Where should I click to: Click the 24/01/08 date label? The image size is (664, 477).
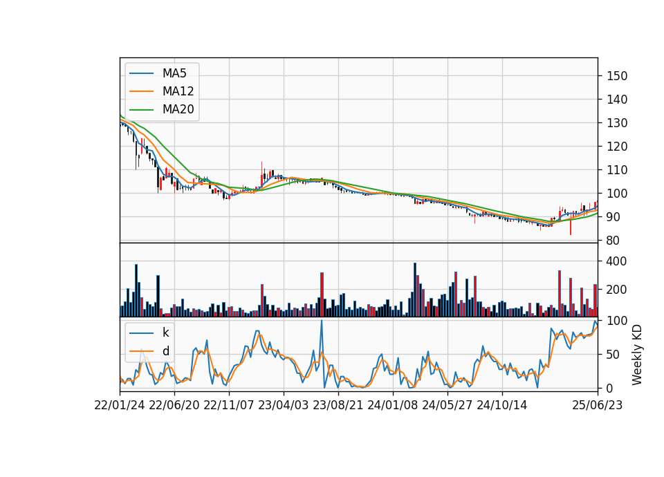tap(393, 405)
